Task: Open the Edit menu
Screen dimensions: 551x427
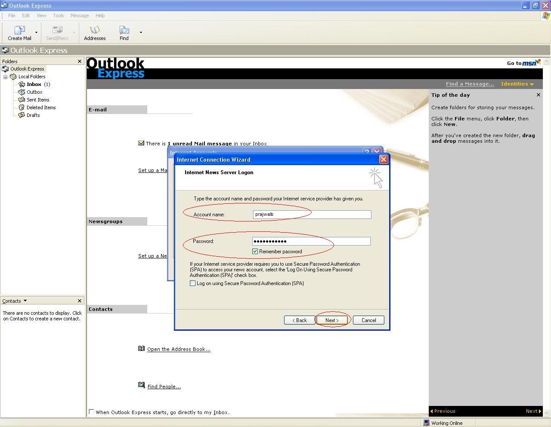Action: (x=26, y=15)
